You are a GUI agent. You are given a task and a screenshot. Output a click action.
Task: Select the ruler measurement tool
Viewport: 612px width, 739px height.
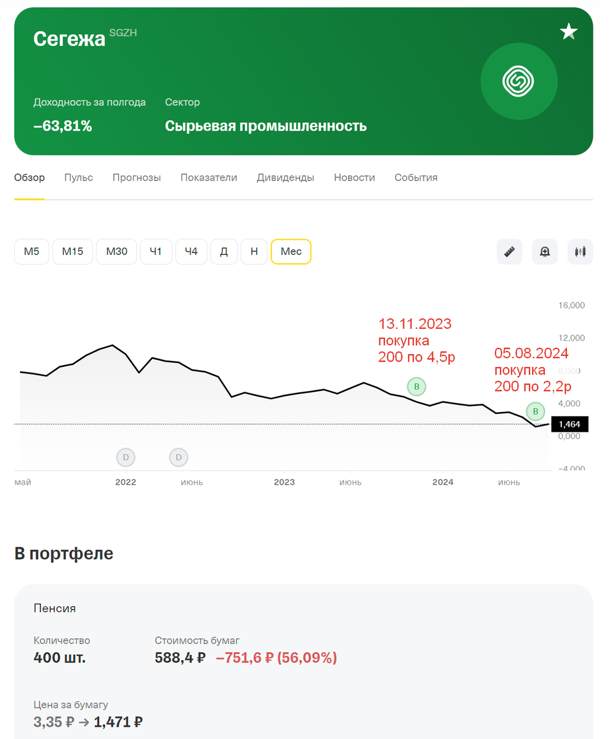click(x=509, y=251)
